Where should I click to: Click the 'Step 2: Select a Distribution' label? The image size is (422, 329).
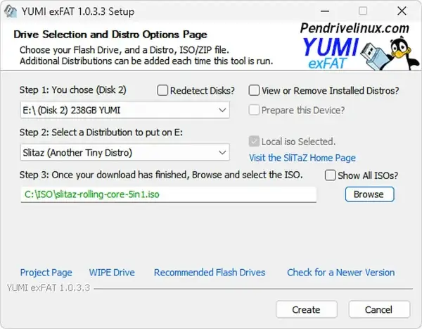coord(101,132)
